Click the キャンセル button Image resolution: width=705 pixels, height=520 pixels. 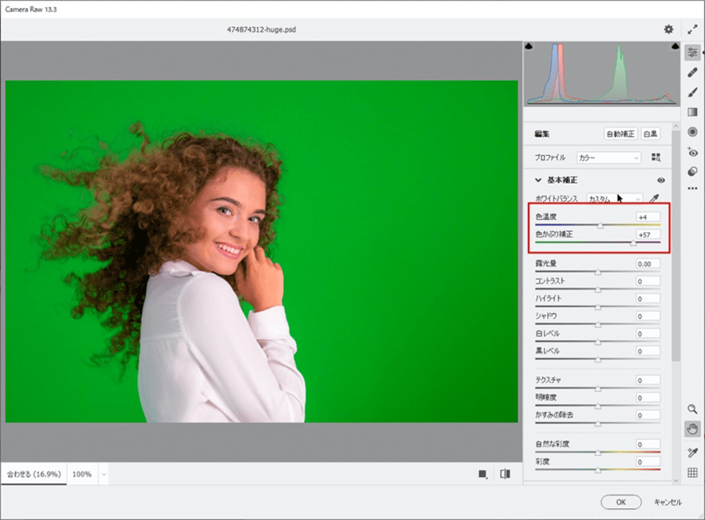point(668,502)
